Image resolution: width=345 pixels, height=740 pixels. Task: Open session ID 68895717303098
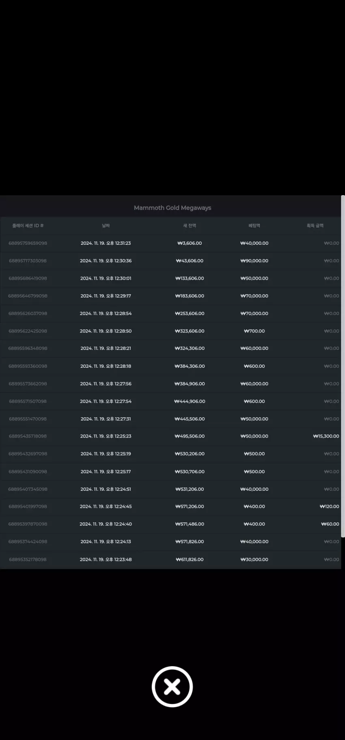28,261
